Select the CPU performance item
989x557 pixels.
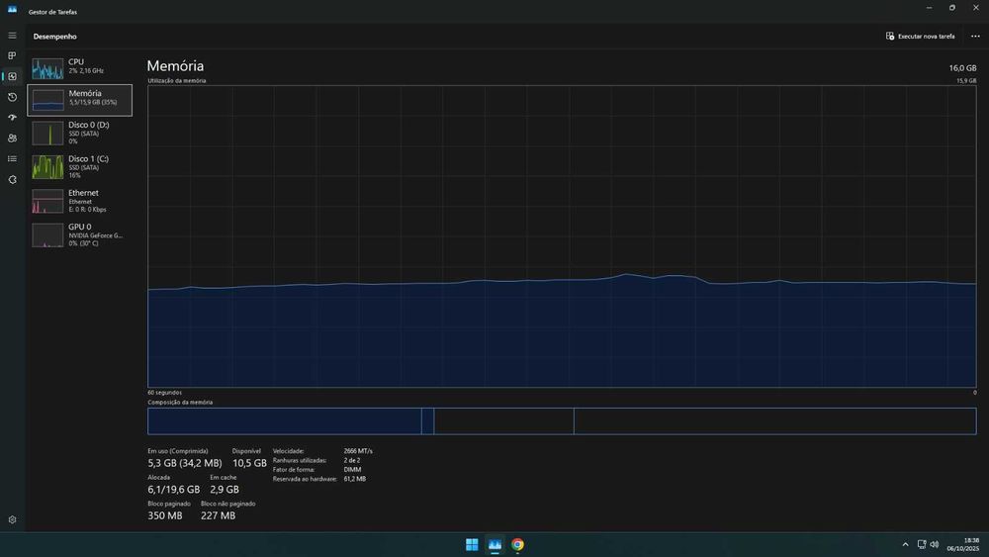[79, 66]
